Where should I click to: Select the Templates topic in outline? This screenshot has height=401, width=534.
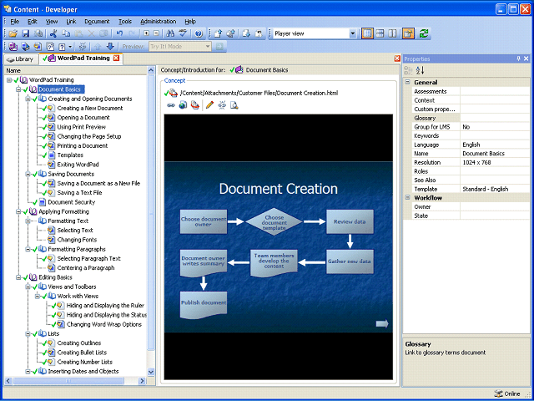(70, 155)
